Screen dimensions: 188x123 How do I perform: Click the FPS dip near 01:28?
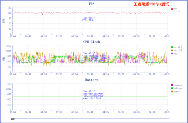pyautogui.click(x=42, y=14)
